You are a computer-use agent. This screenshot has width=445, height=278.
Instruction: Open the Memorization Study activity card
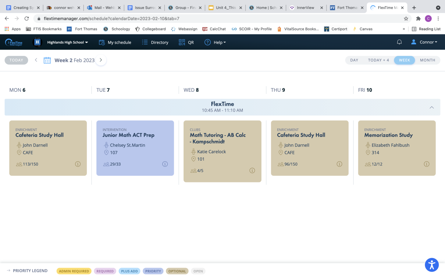(397, 148)
